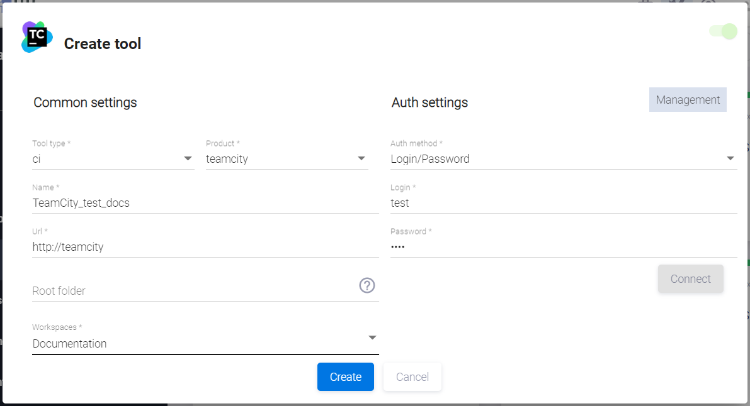Focus the Url input field
This screenshot has height=406, width=750.
(x=205, y=247)
